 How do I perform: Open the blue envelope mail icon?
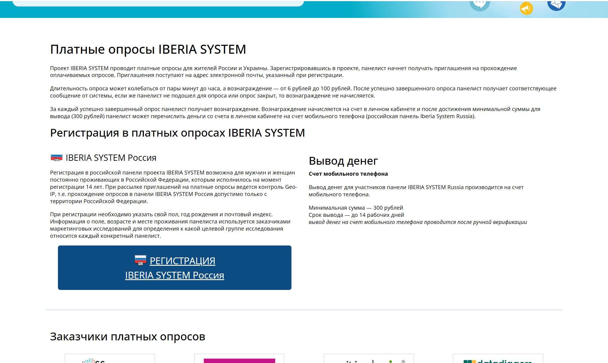tap(556, 4)
